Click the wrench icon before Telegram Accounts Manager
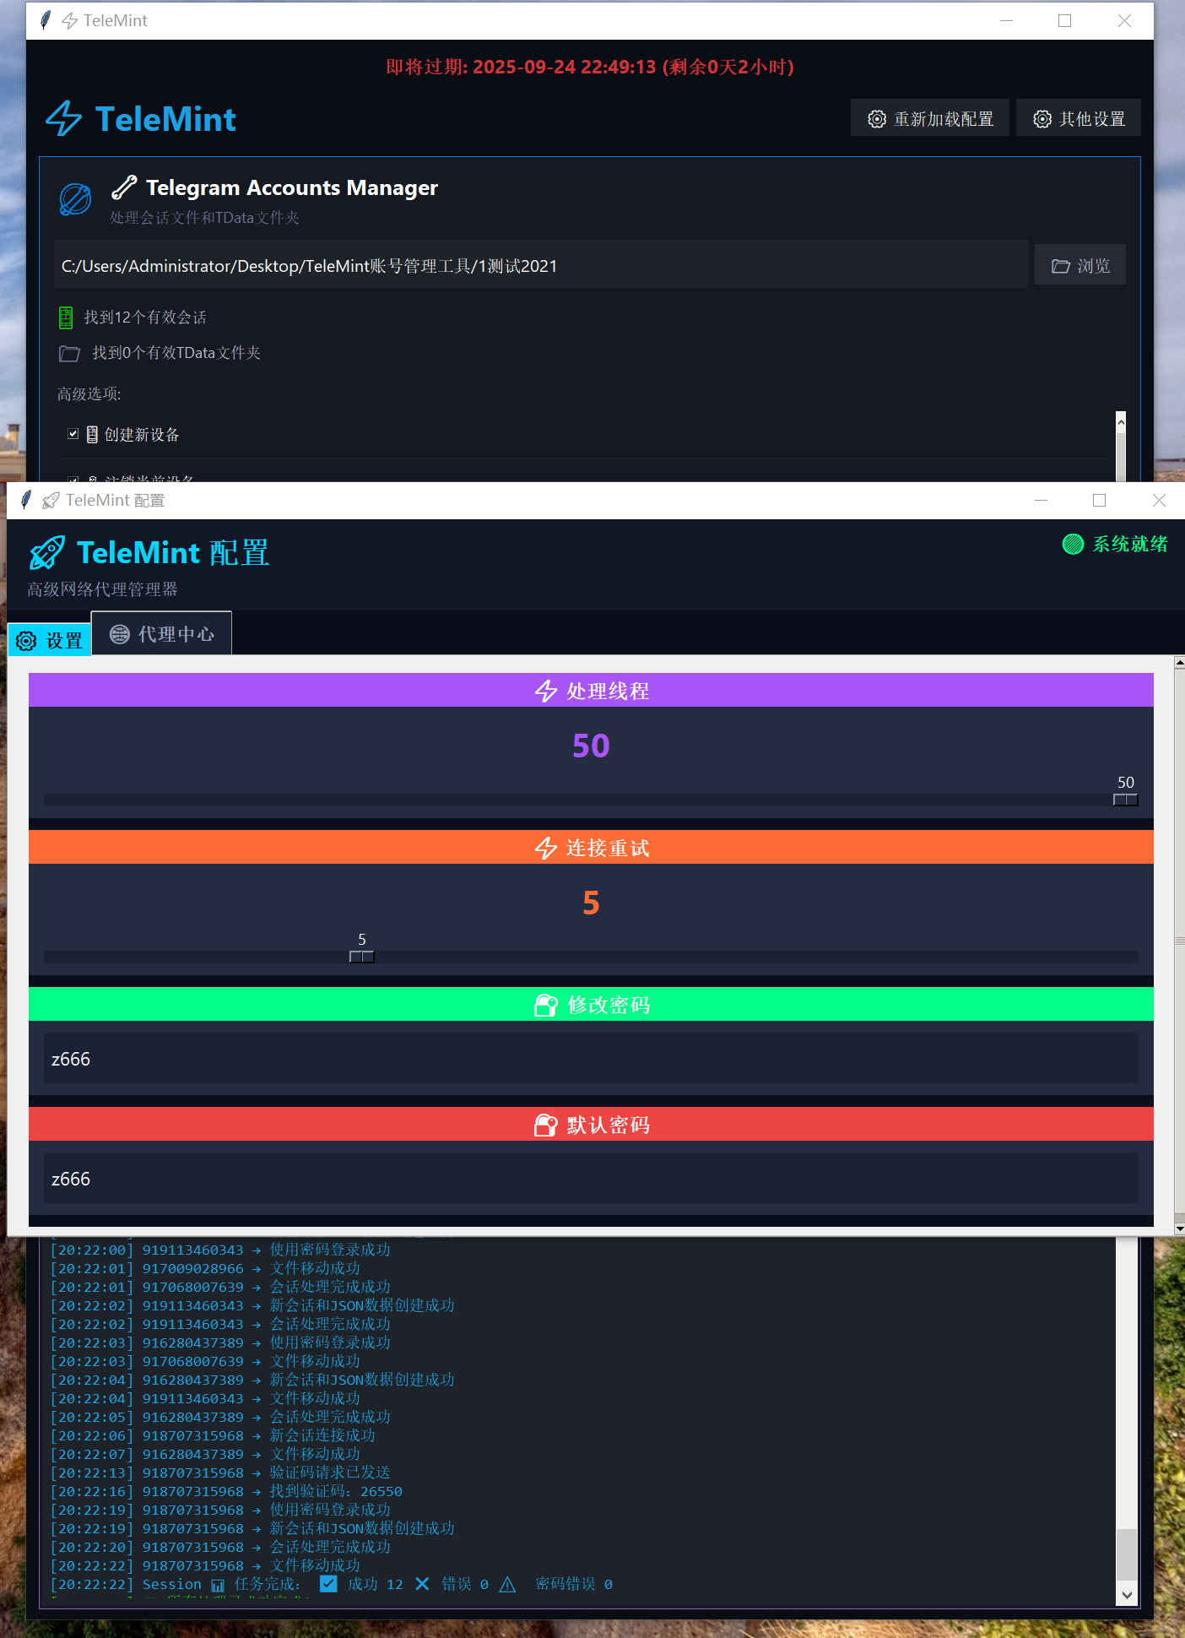The width and height of the screenshot is (1185, 1638). [124, 187]
